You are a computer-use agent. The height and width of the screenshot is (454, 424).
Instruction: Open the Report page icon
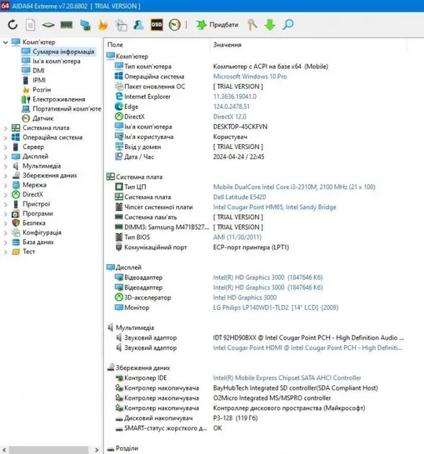[31, 24]
